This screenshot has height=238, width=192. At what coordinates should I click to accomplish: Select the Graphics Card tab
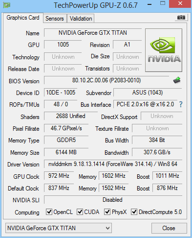pos(23,18)
